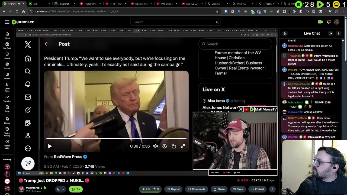Viewport: 347px width, 195px height.
Task: Open Library in Rumble sidebar
Action: click(x=7, y=121)
